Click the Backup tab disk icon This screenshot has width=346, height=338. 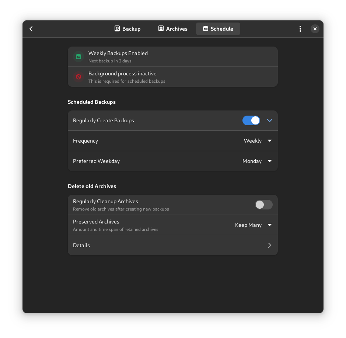[x=117, y=28]
